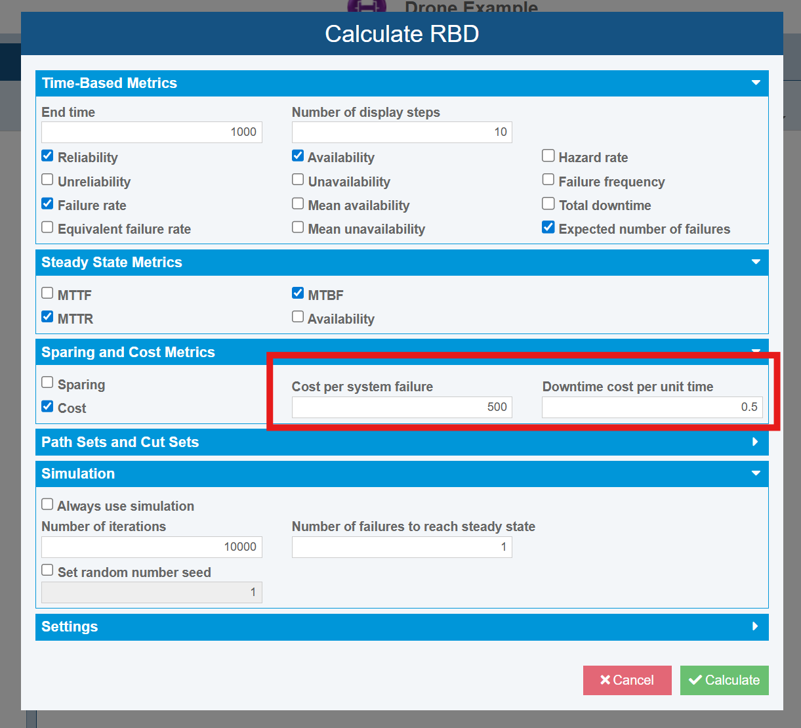Enable the Mean availability metric
801x728 pixels.
(x=297, y=203)
